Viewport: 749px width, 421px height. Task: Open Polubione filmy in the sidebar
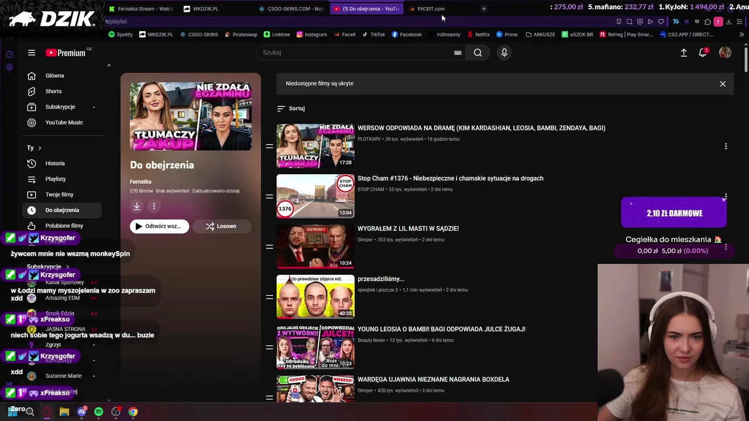(62, 226)
